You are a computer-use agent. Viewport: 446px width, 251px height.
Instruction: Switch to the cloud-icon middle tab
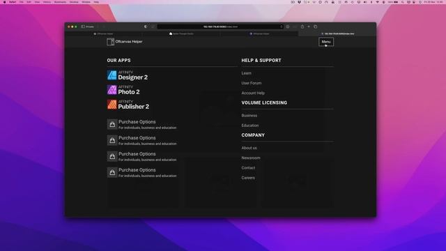click(181, 33)
